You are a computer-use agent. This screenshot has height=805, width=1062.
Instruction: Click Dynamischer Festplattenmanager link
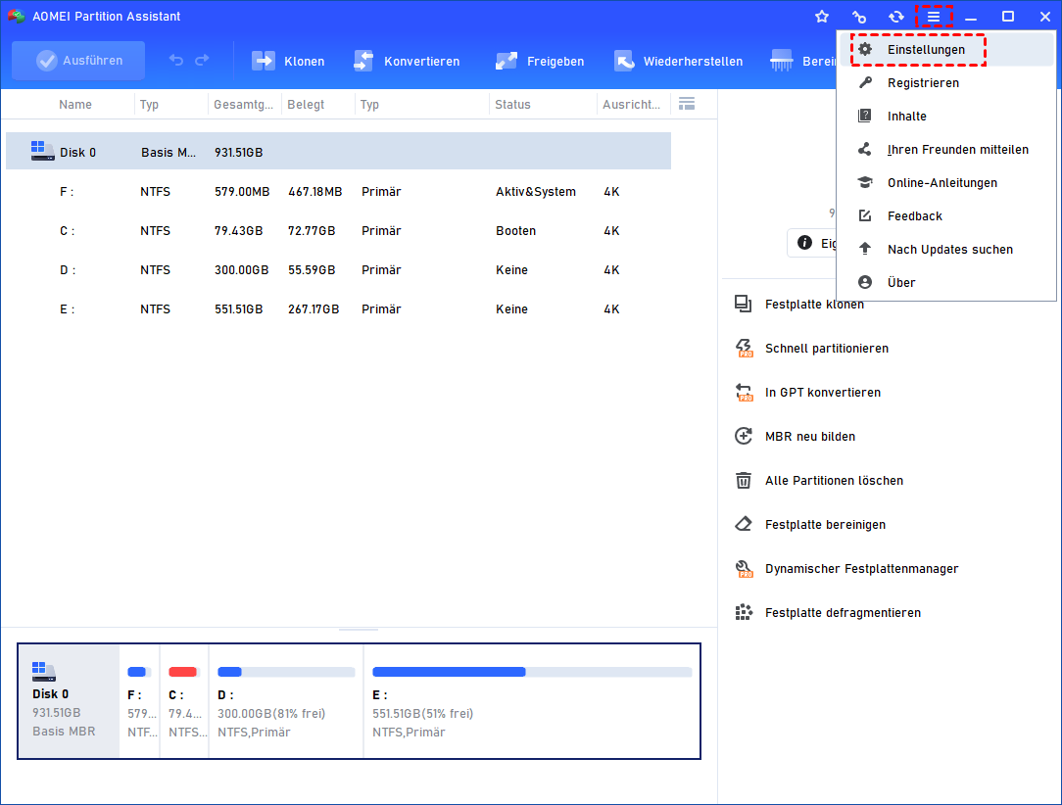tap(861, 569)
